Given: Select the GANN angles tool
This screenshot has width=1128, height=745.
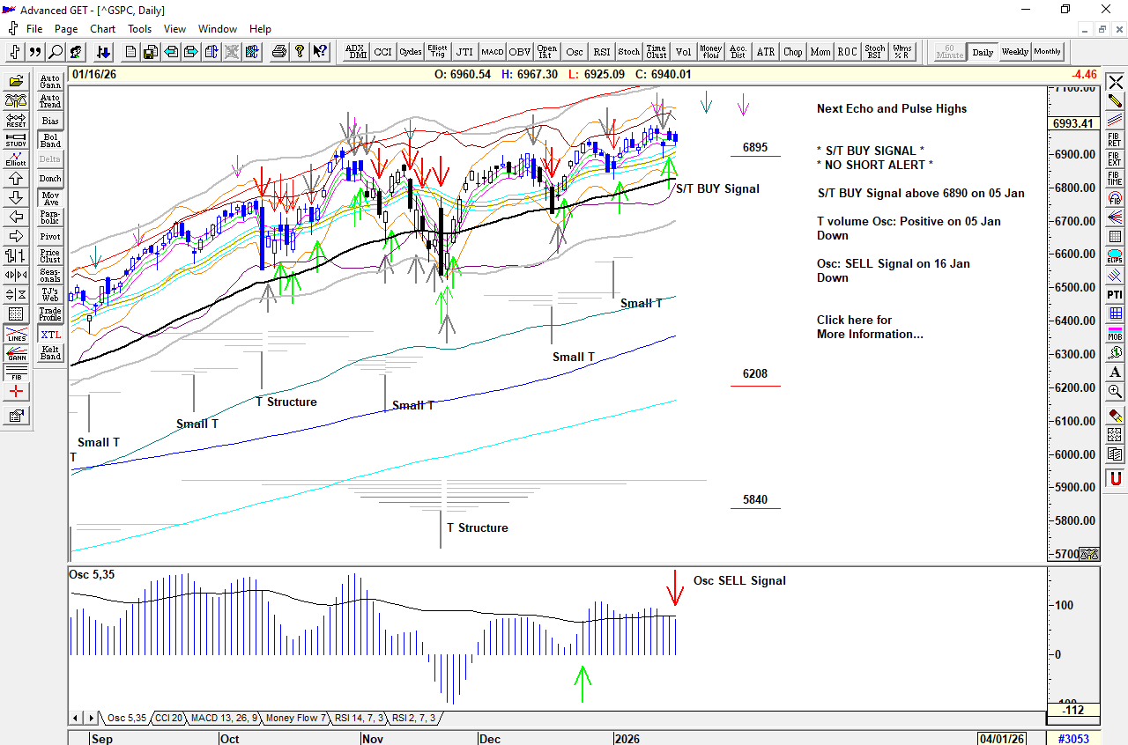Looking at the screenshot, I should click(16, 354).
